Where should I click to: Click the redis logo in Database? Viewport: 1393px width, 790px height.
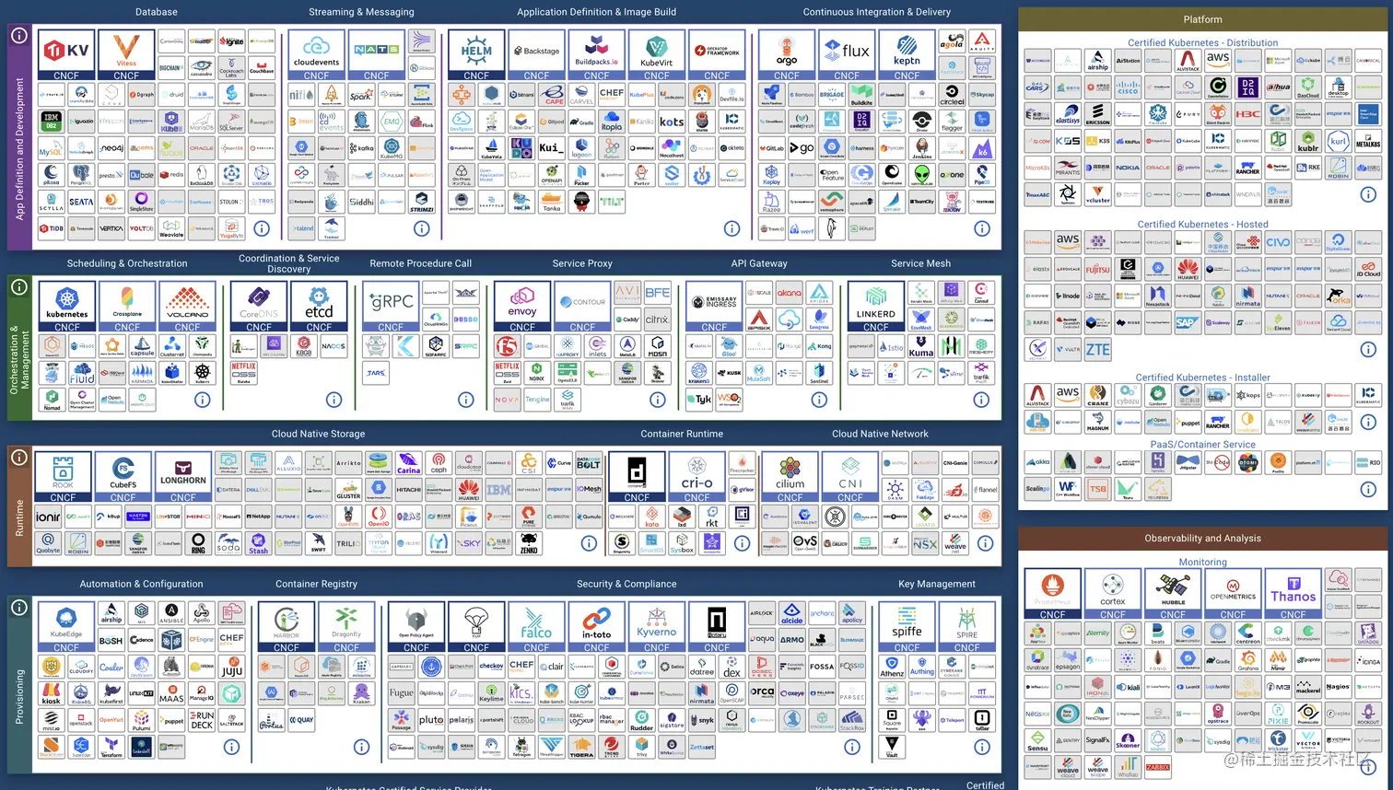(171, 174)
